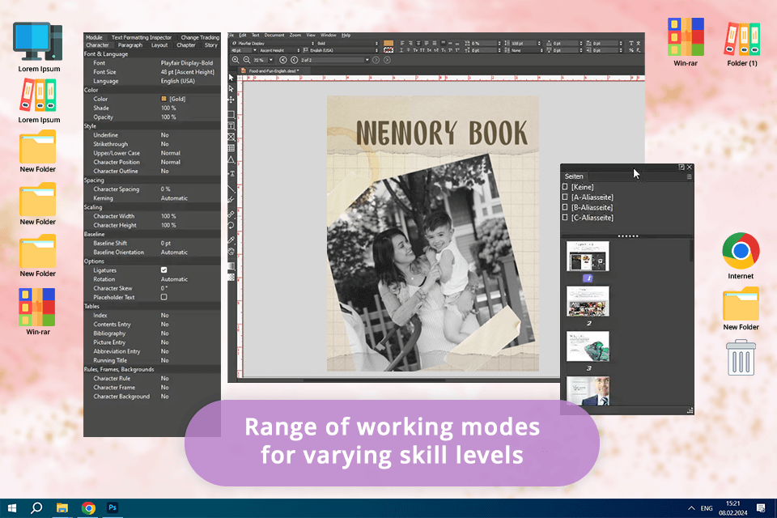
Task: Open the Ascent Height dropdown
Action: click(x=279, y=50)
